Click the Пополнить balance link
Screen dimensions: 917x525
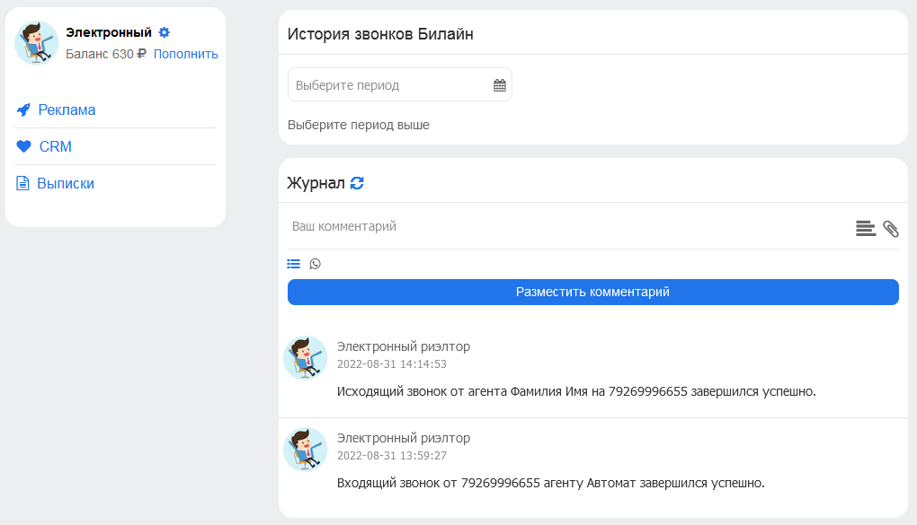click(185, 54)
